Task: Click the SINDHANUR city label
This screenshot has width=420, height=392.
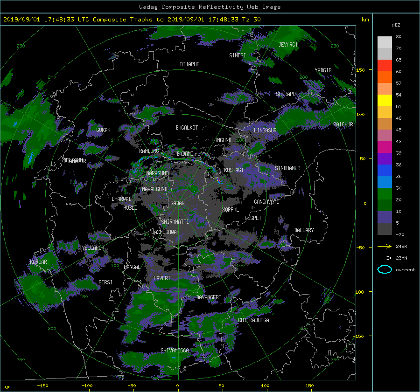Action: coord(287,168)
